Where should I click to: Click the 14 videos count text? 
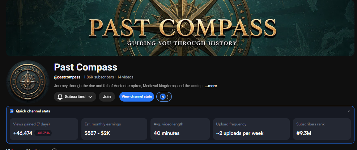pyautogui.click(x=125, y=77)
